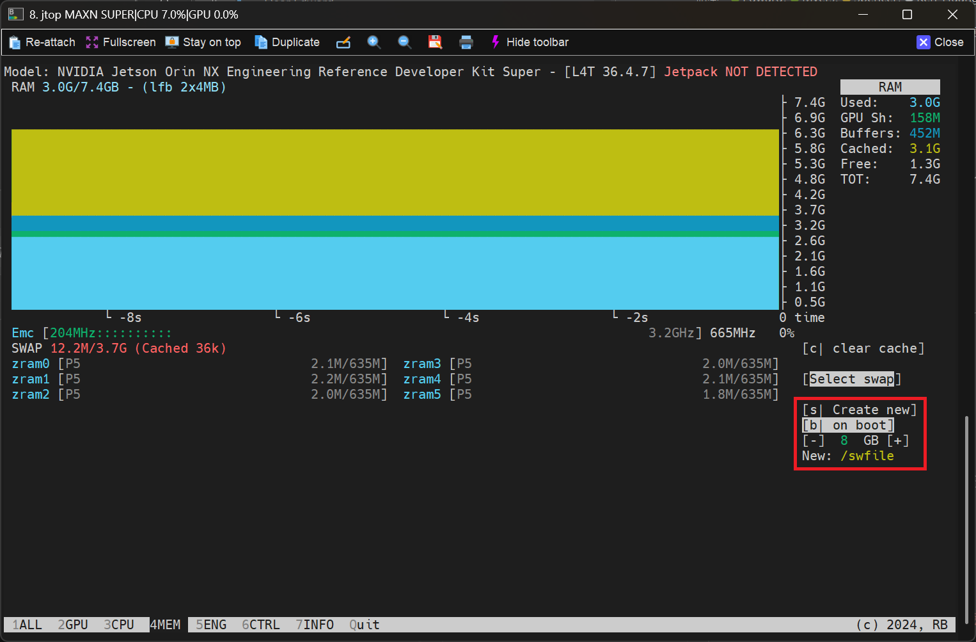Toggle Stay on top option
Screen dimensions: 976x642
pyautogui.click(x=203, y=42)
